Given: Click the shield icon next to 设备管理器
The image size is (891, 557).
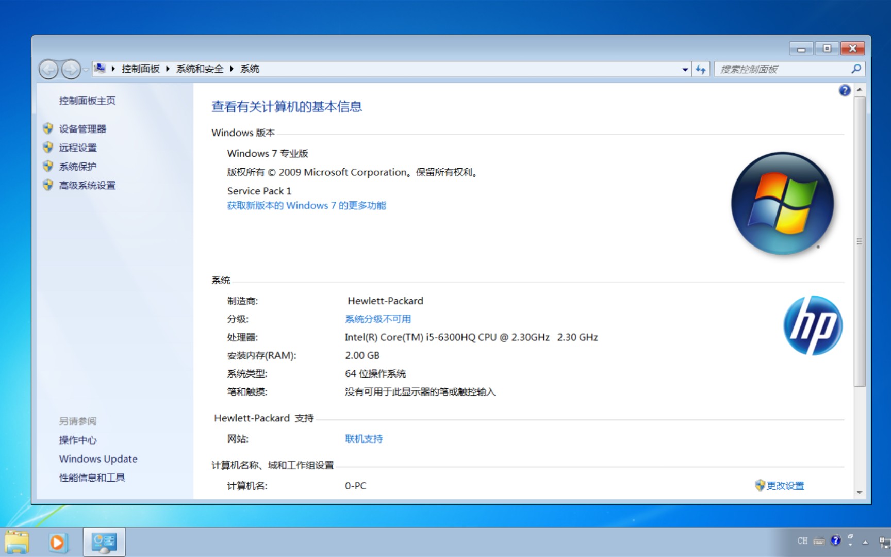Looking at the screenshot, I should coord(48,128).
